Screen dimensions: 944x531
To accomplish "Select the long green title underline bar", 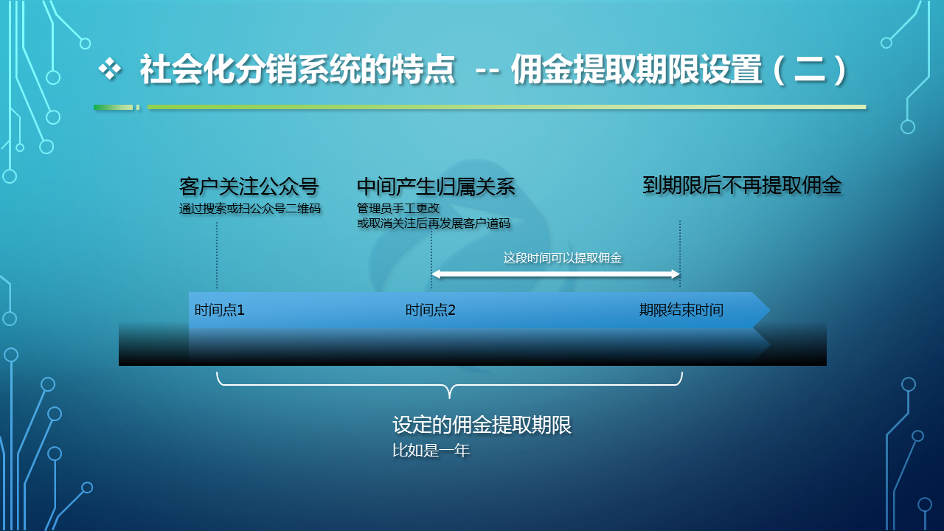I will (x=506, y=107).
